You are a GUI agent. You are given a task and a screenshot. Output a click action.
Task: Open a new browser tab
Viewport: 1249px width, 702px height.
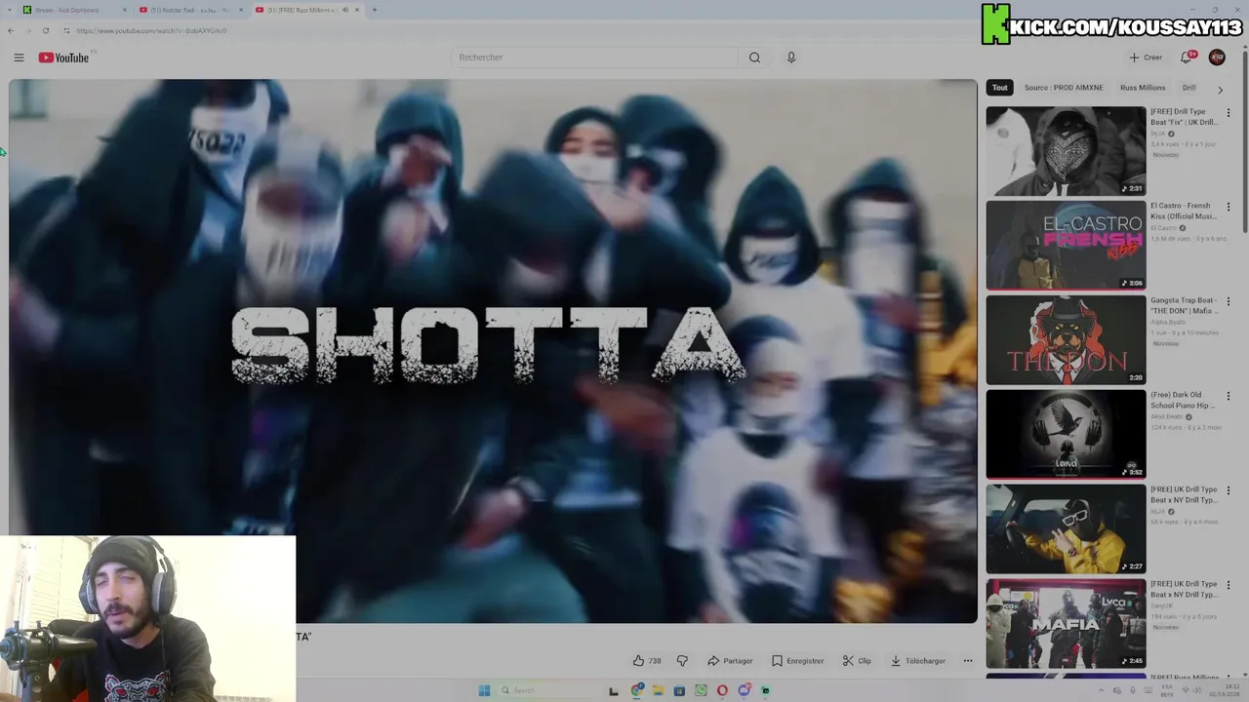375,10
